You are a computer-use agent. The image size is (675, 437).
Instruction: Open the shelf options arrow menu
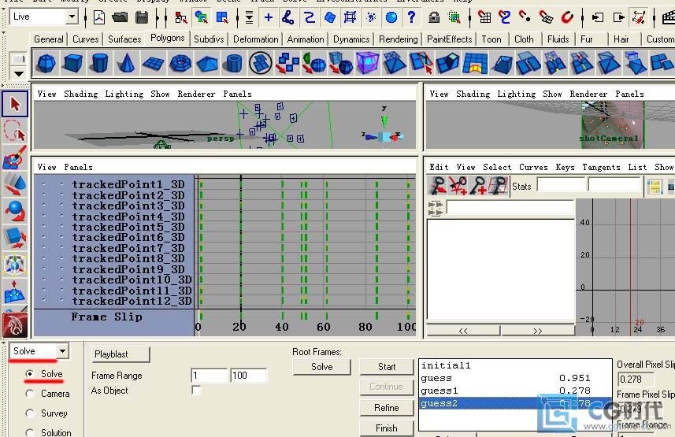click(x=19, y=74)
